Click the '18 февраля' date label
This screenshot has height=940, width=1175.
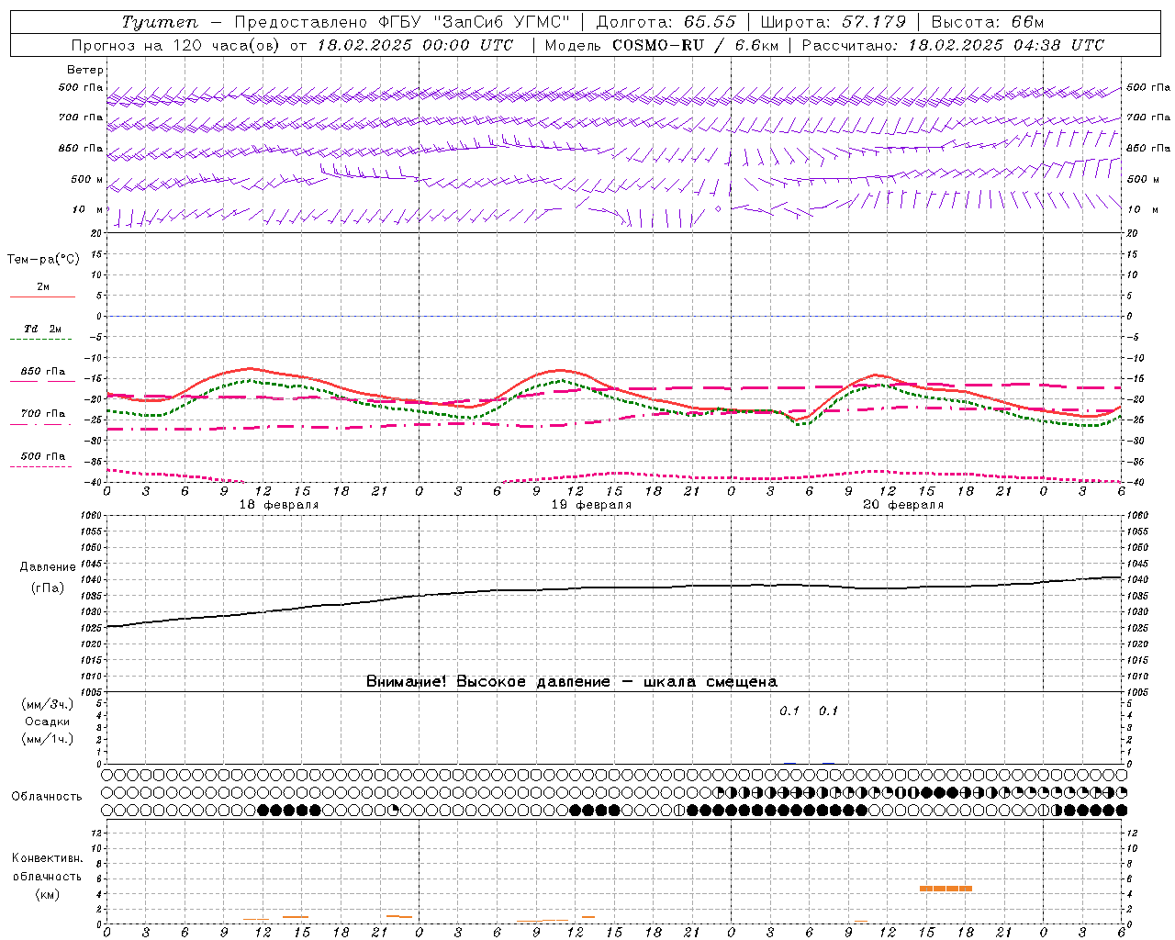click(x=279, y=505)
